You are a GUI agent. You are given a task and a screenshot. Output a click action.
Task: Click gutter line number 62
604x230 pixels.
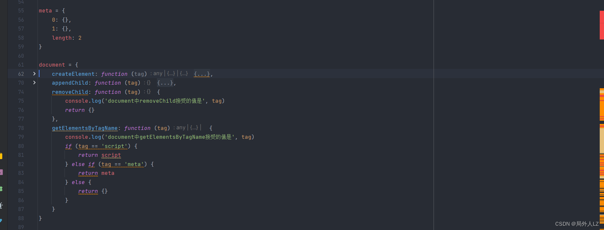[21, 74]
